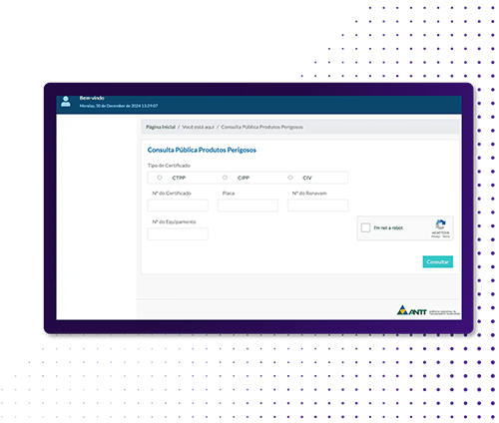
Task: Open reCAPTCHA Terms link
Action: click(x=446, y=236)
